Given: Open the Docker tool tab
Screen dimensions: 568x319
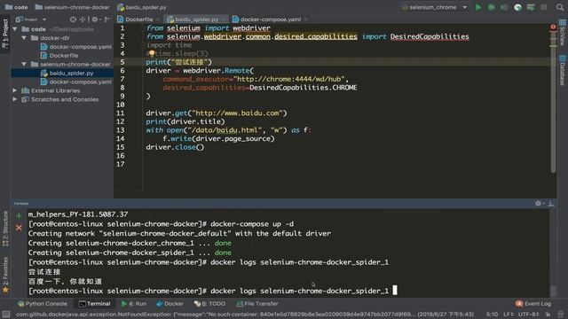Looking at the screenshot, I should click(x=170, y=304).
